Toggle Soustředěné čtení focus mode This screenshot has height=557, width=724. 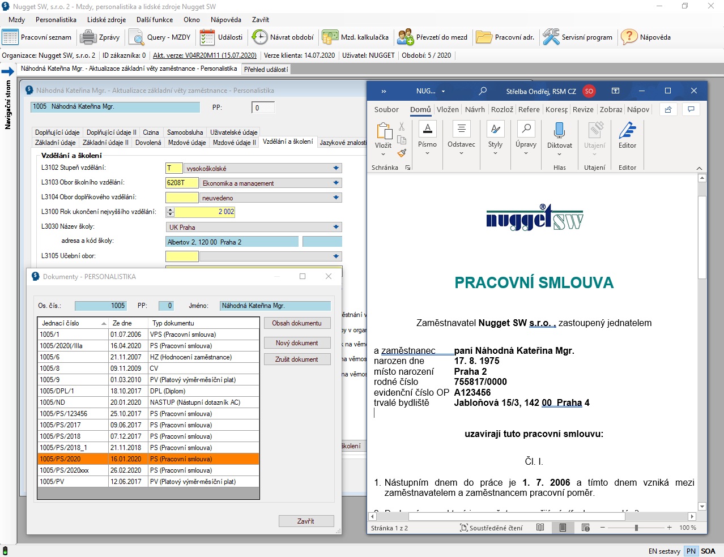point(491,528)
